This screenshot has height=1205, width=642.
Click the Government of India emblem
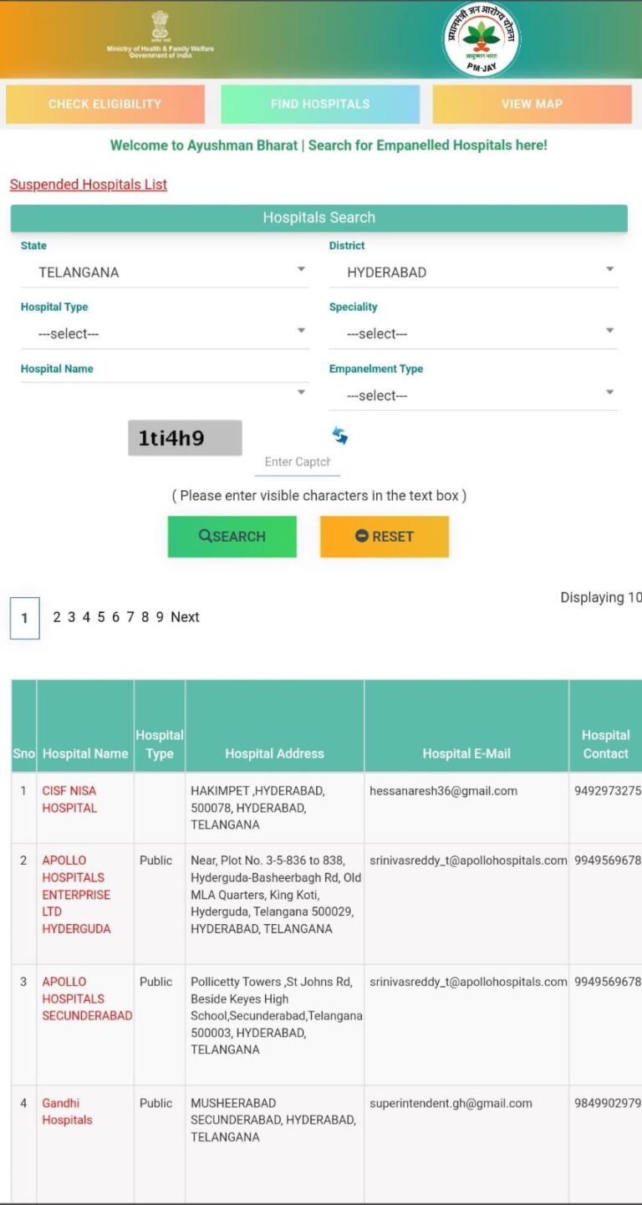[x=160, y=26]
